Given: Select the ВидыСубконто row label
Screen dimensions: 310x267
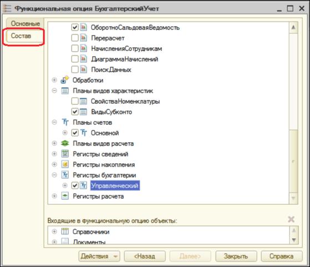Looking at the screenshot, I should point(111,112).
